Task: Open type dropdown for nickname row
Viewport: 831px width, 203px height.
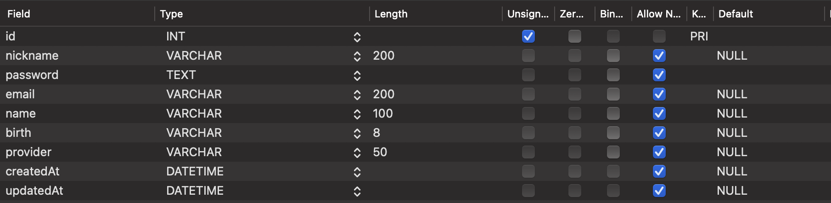Action: 357,56
